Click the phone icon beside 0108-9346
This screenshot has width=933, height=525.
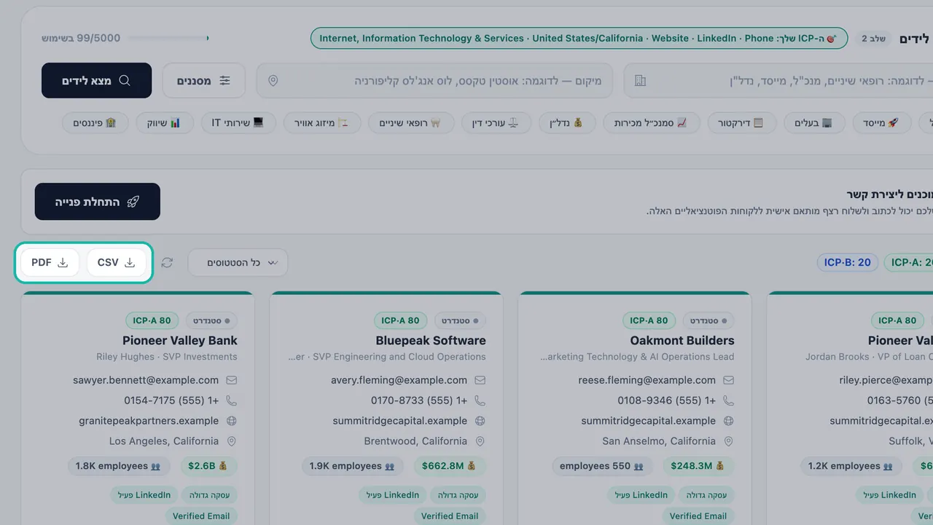(x=729, y=400)
